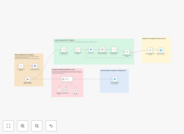Click the plus connector below AI Agent tool port

[71, 85]
